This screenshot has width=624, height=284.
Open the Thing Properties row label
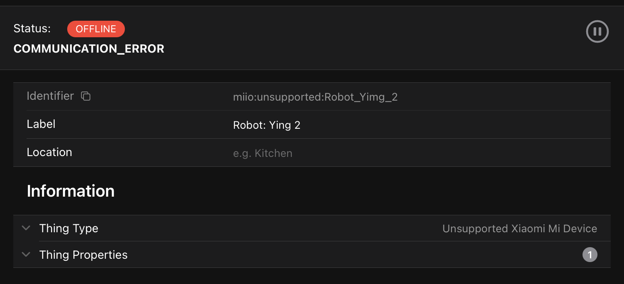click(x=83, y=255)
